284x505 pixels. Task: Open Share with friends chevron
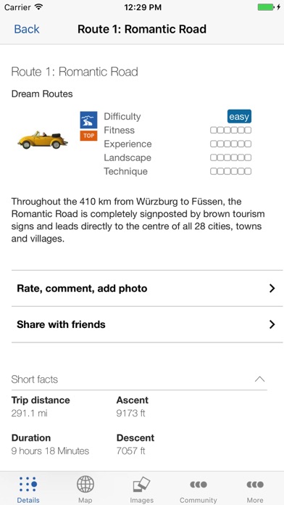pyautogui.click(x=272, y=324)
